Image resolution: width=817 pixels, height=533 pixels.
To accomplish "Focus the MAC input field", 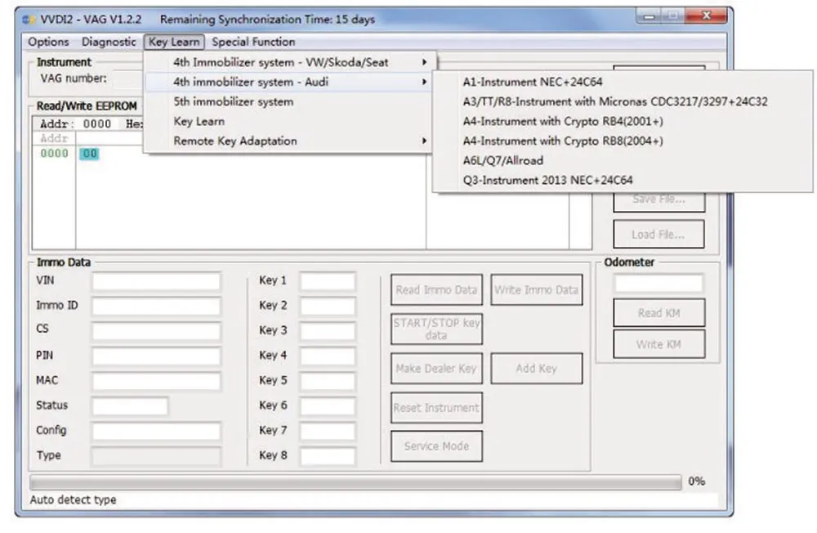I will click(156, 381).
